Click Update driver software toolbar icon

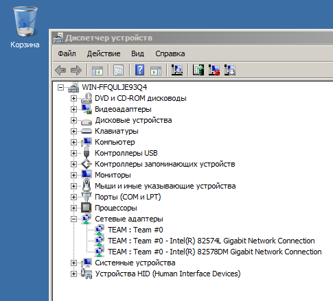(x=198, y=70)
